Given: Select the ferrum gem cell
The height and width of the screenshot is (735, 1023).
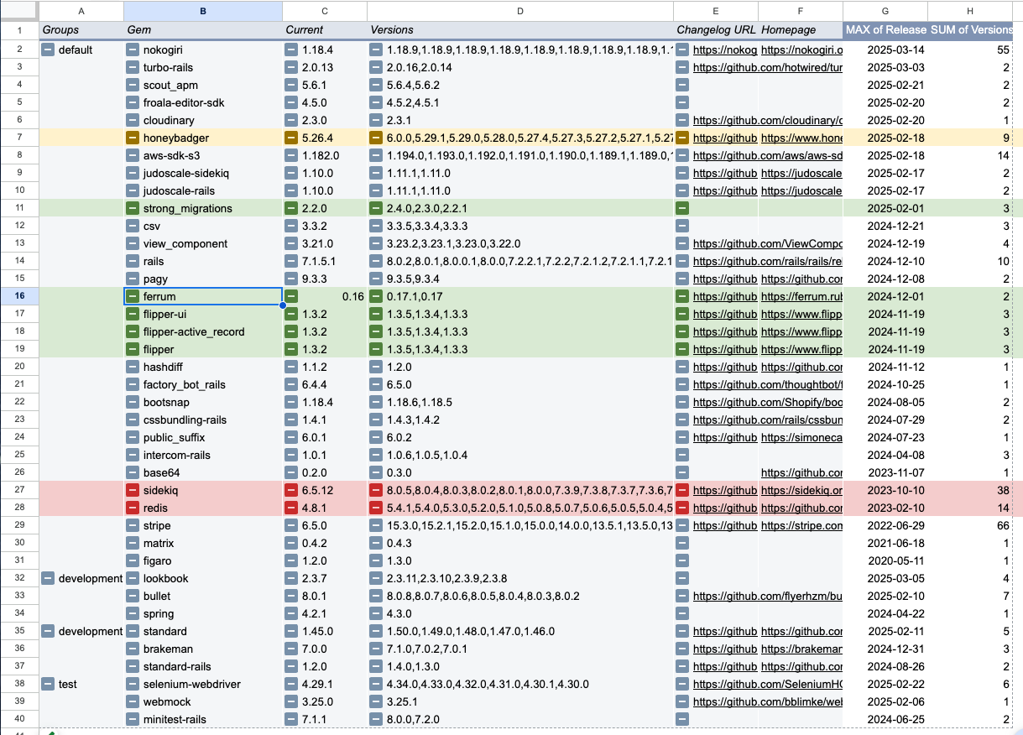Looking at the screenshot, I should 203,297.
